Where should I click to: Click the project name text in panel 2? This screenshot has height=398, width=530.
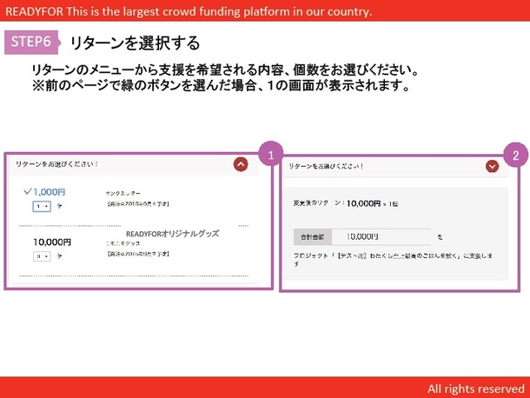(x=391, y=255)
